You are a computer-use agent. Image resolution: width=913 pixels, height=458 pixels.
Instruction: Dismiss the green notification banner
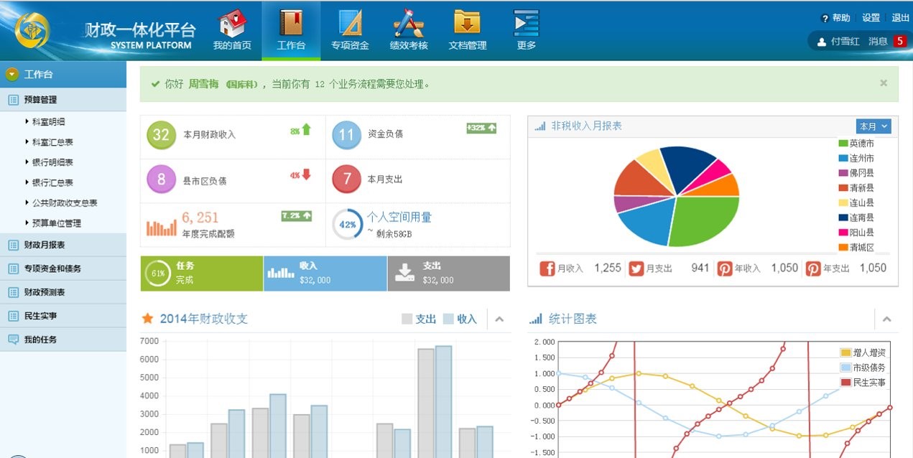pyautogui.click(x=884, y=83)
